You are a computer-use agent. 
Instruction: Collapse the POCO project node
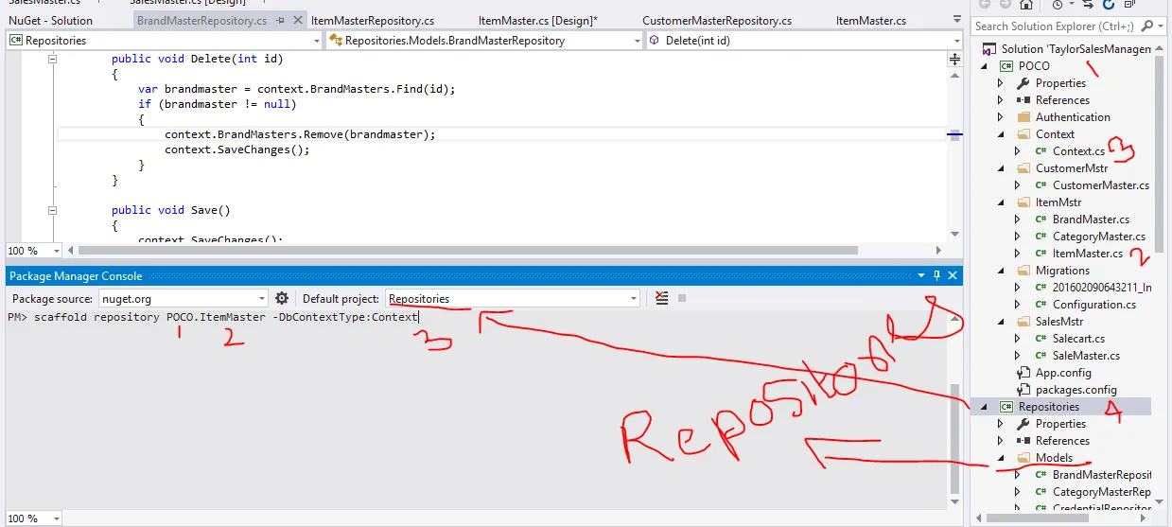(984, 66)
